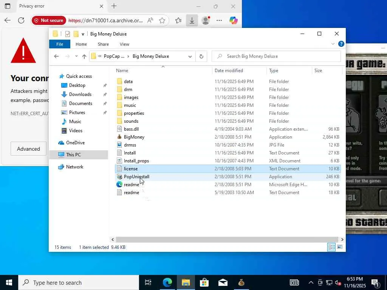Select This PC in navigation pane

[x=73, y=154]
